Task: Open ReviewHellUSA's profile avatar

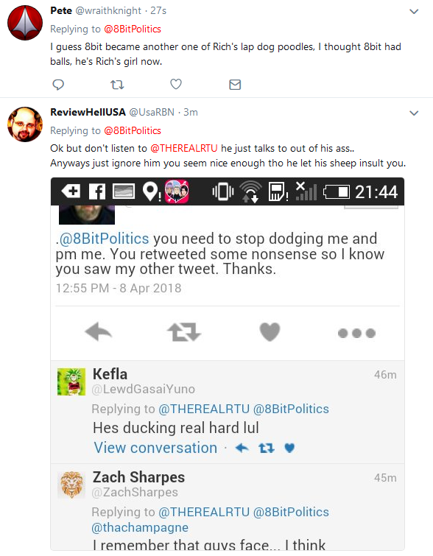Action: point(25,124)
